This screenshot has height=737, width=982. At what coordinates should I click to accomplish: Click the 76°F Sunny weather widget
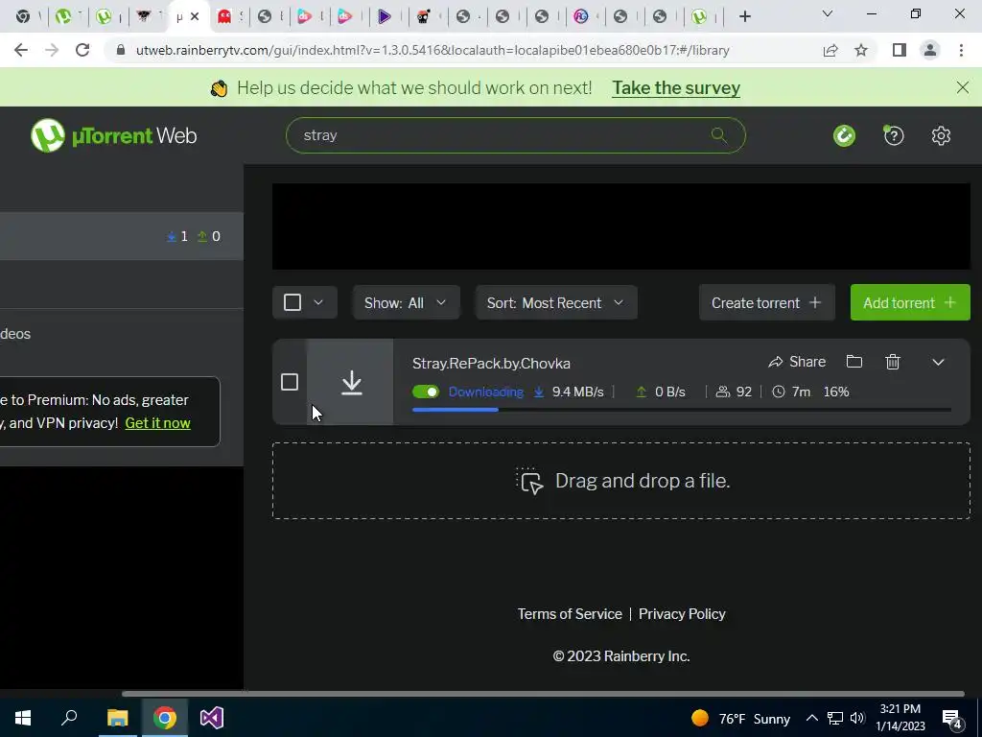coord(741,718)
